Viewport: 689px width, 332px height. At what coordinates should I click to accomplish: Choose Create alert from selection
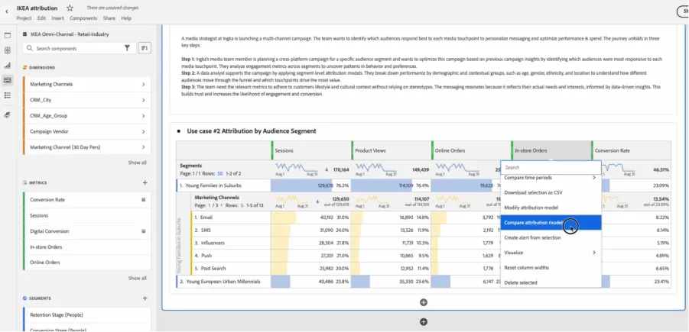[551, 237]
